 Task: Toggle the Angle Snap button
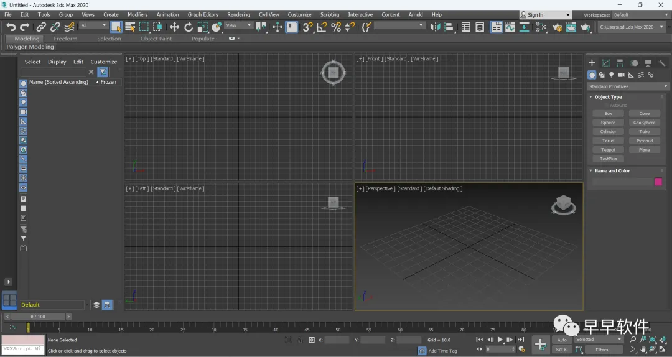322,27
